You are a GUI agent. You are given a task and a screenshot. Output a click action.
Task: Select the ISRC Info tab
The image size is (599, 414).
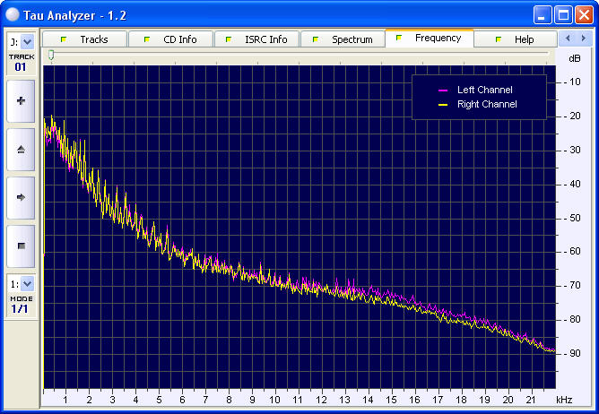(x=256, y=39)
